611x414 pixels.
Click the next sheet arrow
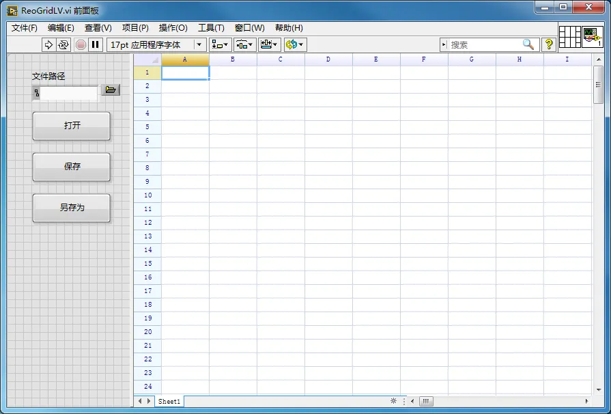(148, 401)
